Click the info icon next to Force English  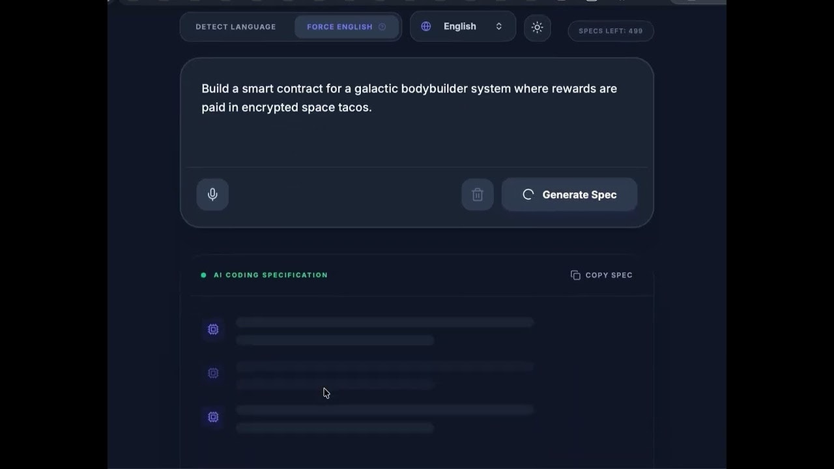click(382, 27)
